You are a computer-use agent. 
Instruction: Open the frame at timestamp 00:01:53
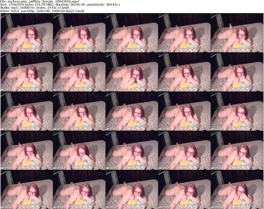click(x=132, y=72)
